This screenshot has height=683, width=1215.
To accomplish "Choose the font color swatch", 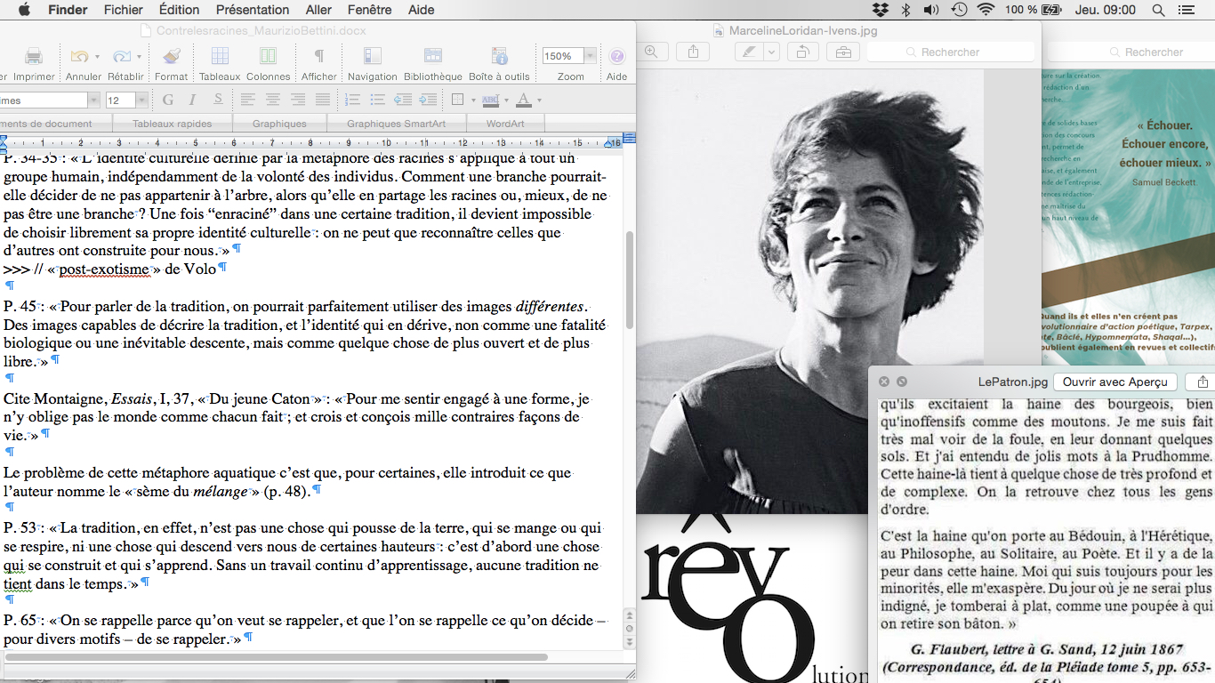I will (524, 100).
